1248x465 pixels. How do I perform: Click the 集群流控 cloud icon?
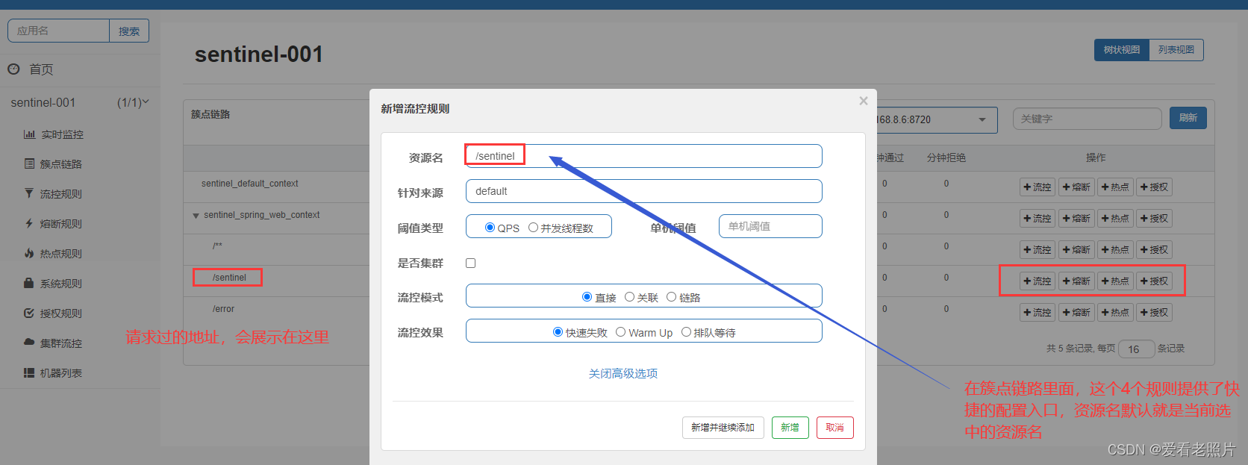(x=29, y=343)
